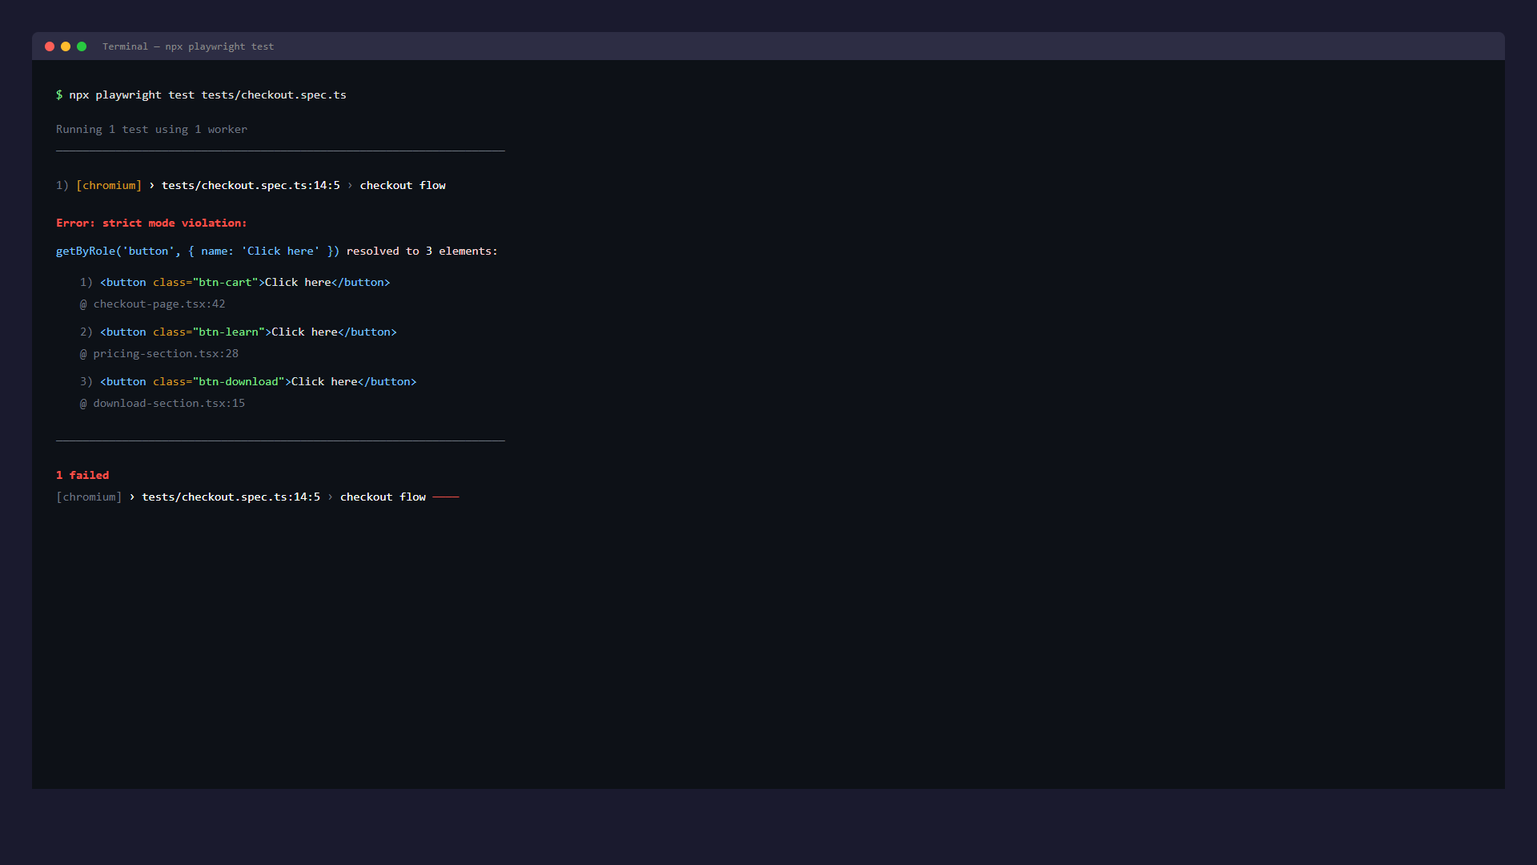The image size is (1537, 865).
Task: Click the green dollar prompt symbol
Action: [59, 95]
